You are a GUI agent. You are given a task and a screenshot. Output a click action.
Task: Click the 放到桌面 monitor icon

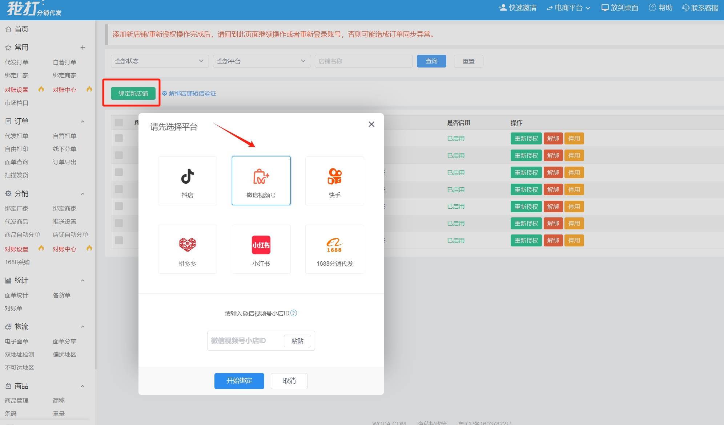click(605, 8)
